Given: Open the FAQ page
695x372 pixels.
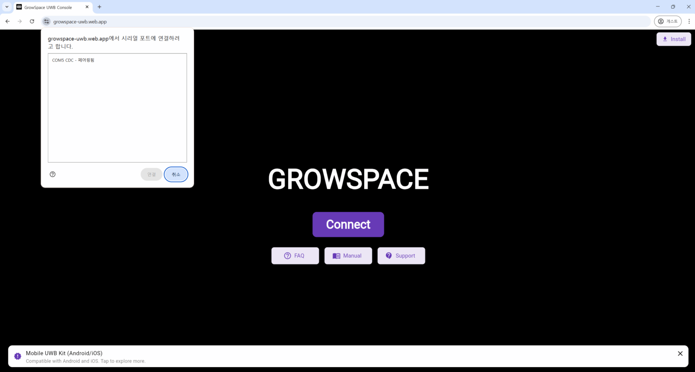Looking at the screenshot, I should click(295, 255).
